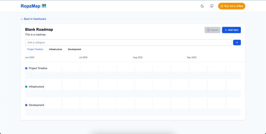Screen dimensions: 266x134
Task: Click the Infrastructure row label
Action: coord(36,87)
